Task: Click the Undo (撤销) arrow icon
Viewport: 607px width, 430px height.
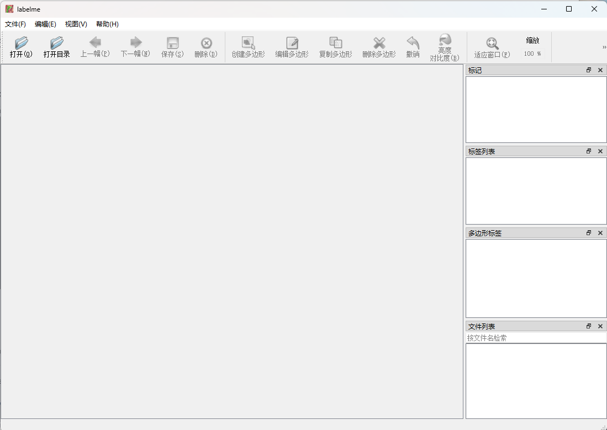Action: tap(413, 43)
